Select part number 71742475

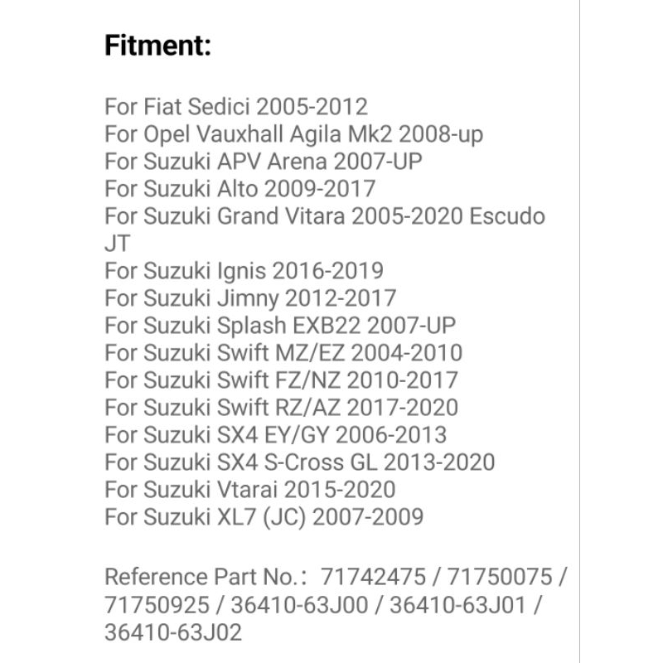376,577
